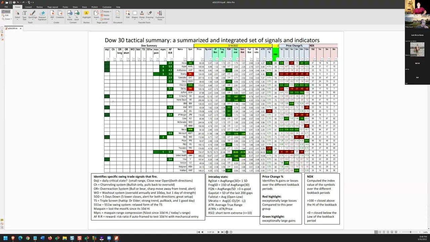This screenshot has width=430, height=242.
Task: Expand the Zoom mode dropdown arrow
Action: 11,19
